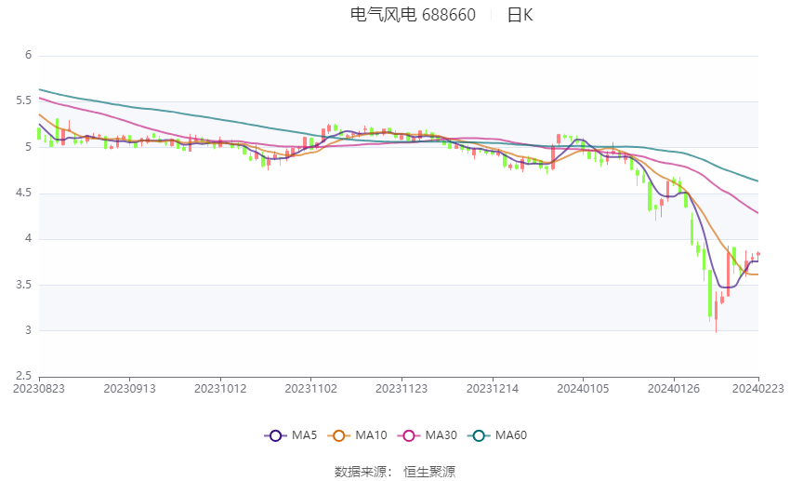Click x-axis date label 20230913
Image resolution: width=790 pixels, height=481 pixels.
tap(129, 389)
